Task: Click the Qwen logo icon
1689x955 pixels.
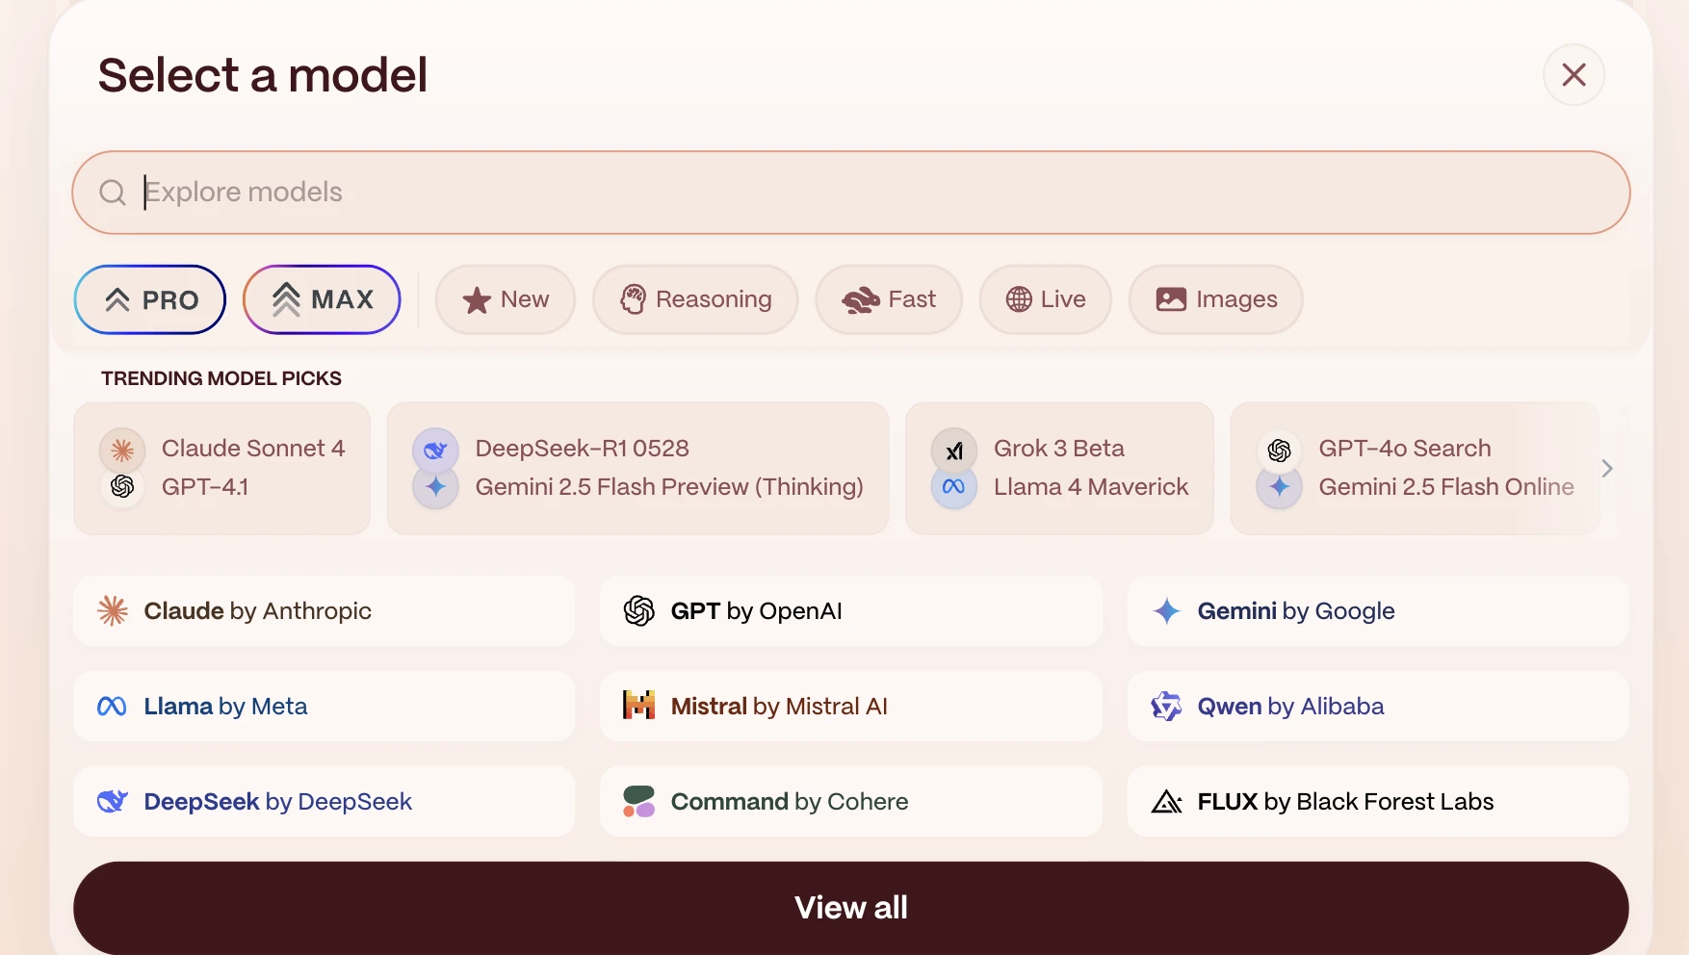Action: coord(1166,706)
